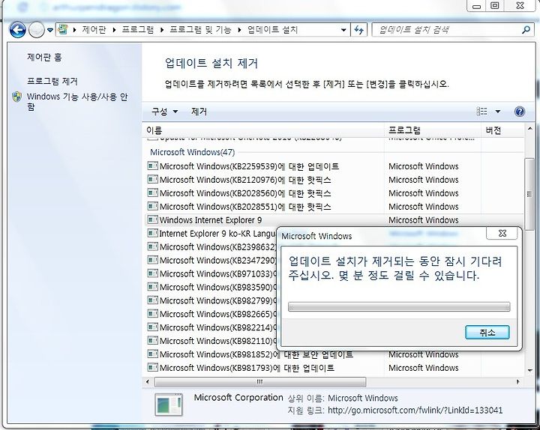Viewport: 540px width, 430px height.
Task: Click the icon of KB2028551 hotfix
Action: 152,207
